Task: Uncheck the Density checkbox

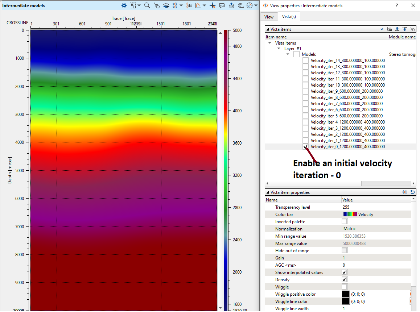Action: (x=345, y=279)
